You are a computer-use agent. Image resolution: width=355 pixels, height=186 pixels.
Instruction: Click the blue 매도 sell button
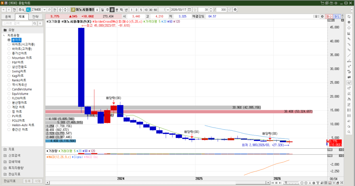pos(337,16)
